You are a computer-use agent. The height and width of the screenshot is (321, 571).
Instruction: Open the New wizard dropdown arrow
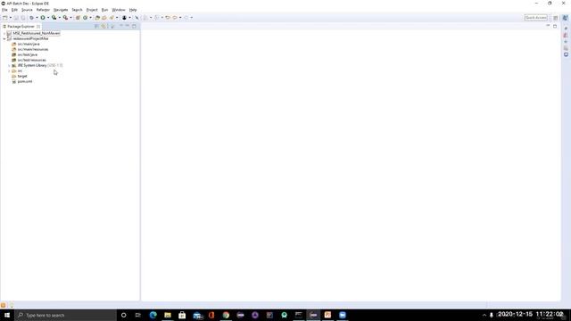(10, 18)
